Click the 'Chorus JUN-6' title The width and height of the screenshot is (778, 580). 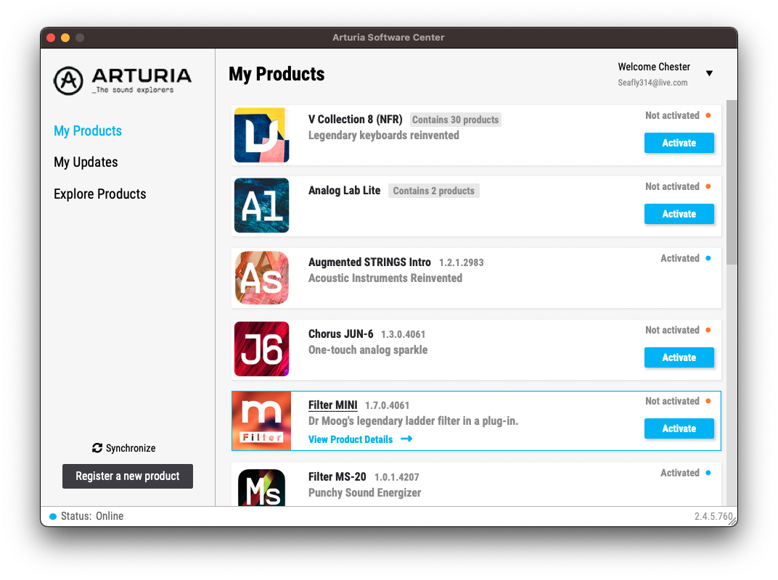point(341,333)
